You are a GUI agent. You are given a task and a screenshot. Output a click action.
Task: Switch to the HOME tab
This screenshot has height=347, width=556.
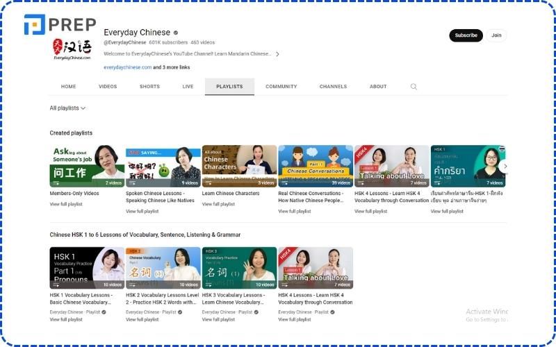[68, 86]
